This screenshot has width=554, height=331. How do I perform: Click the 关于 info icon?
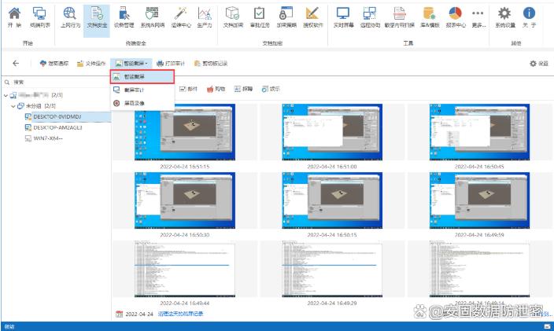[530, 17]
